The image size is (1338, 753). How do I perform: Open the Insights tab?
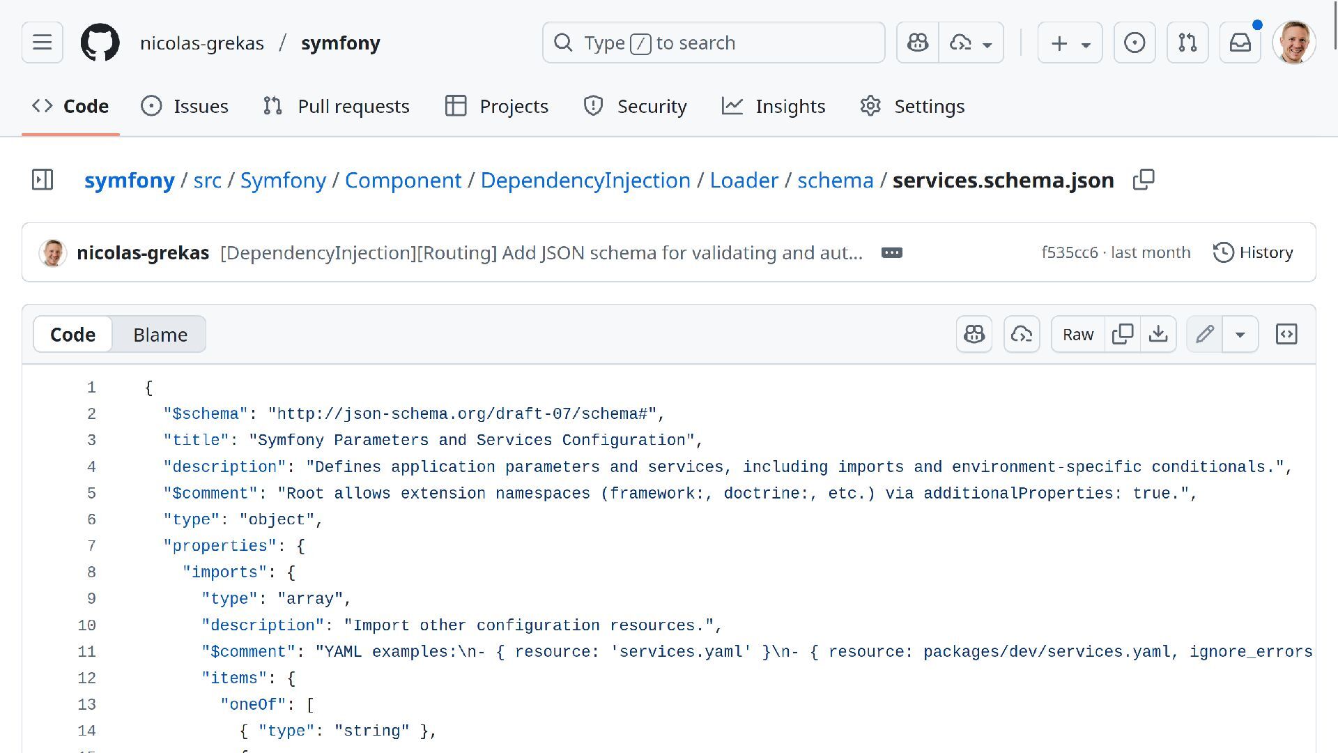(774, 106)
